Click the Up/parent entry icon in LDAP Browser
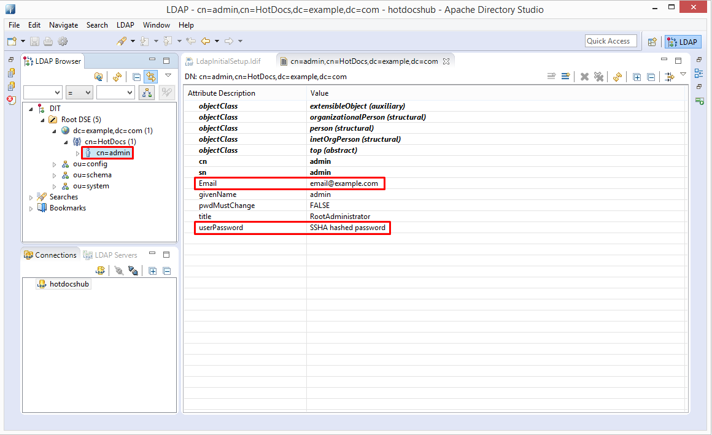Screen dimensions: 712x435 pyautogui.click(x=98, y=77)
